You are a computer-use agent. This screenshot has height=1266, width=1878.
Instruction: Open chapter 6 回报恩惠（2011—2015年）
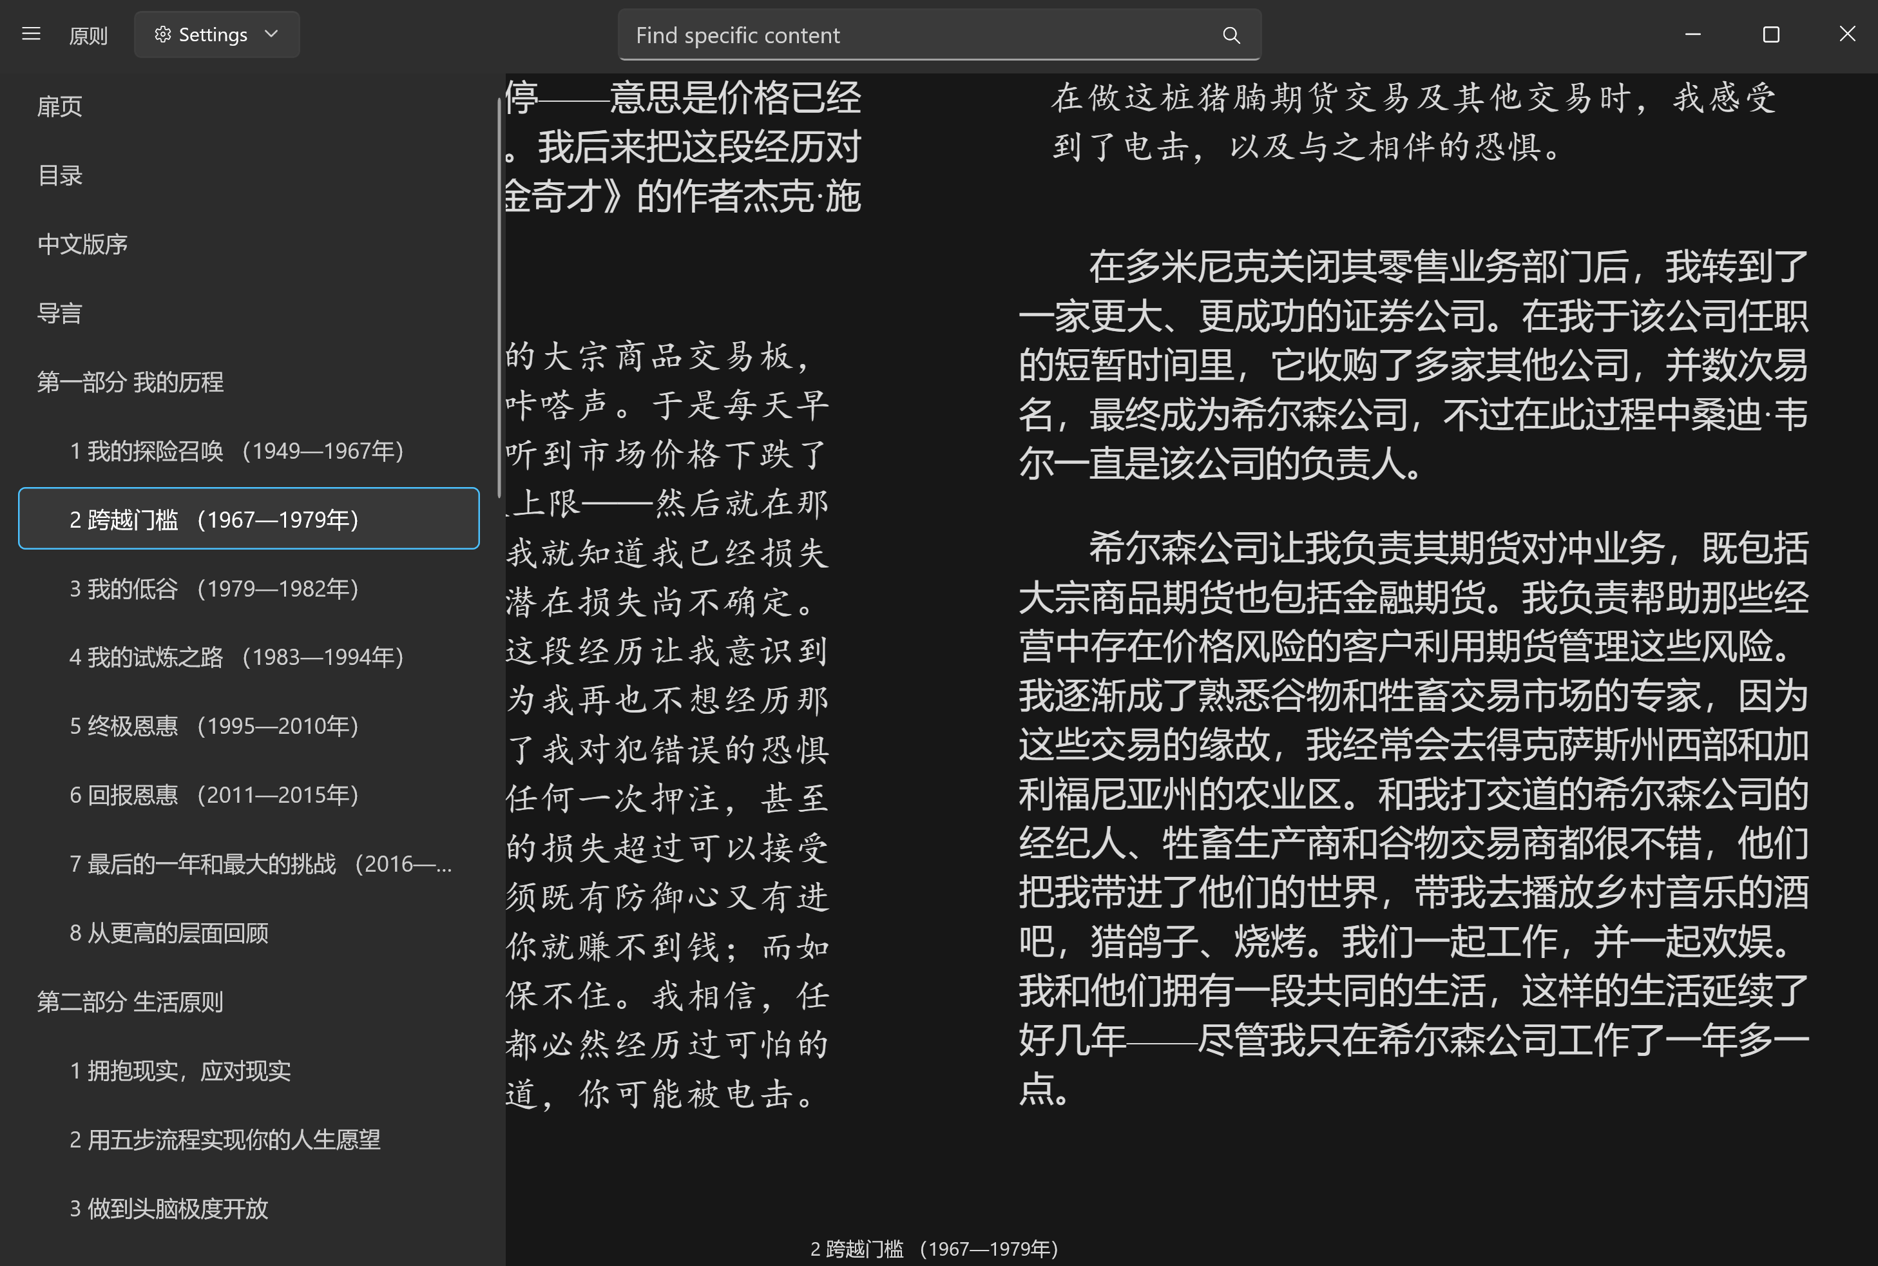click(249, 794)
